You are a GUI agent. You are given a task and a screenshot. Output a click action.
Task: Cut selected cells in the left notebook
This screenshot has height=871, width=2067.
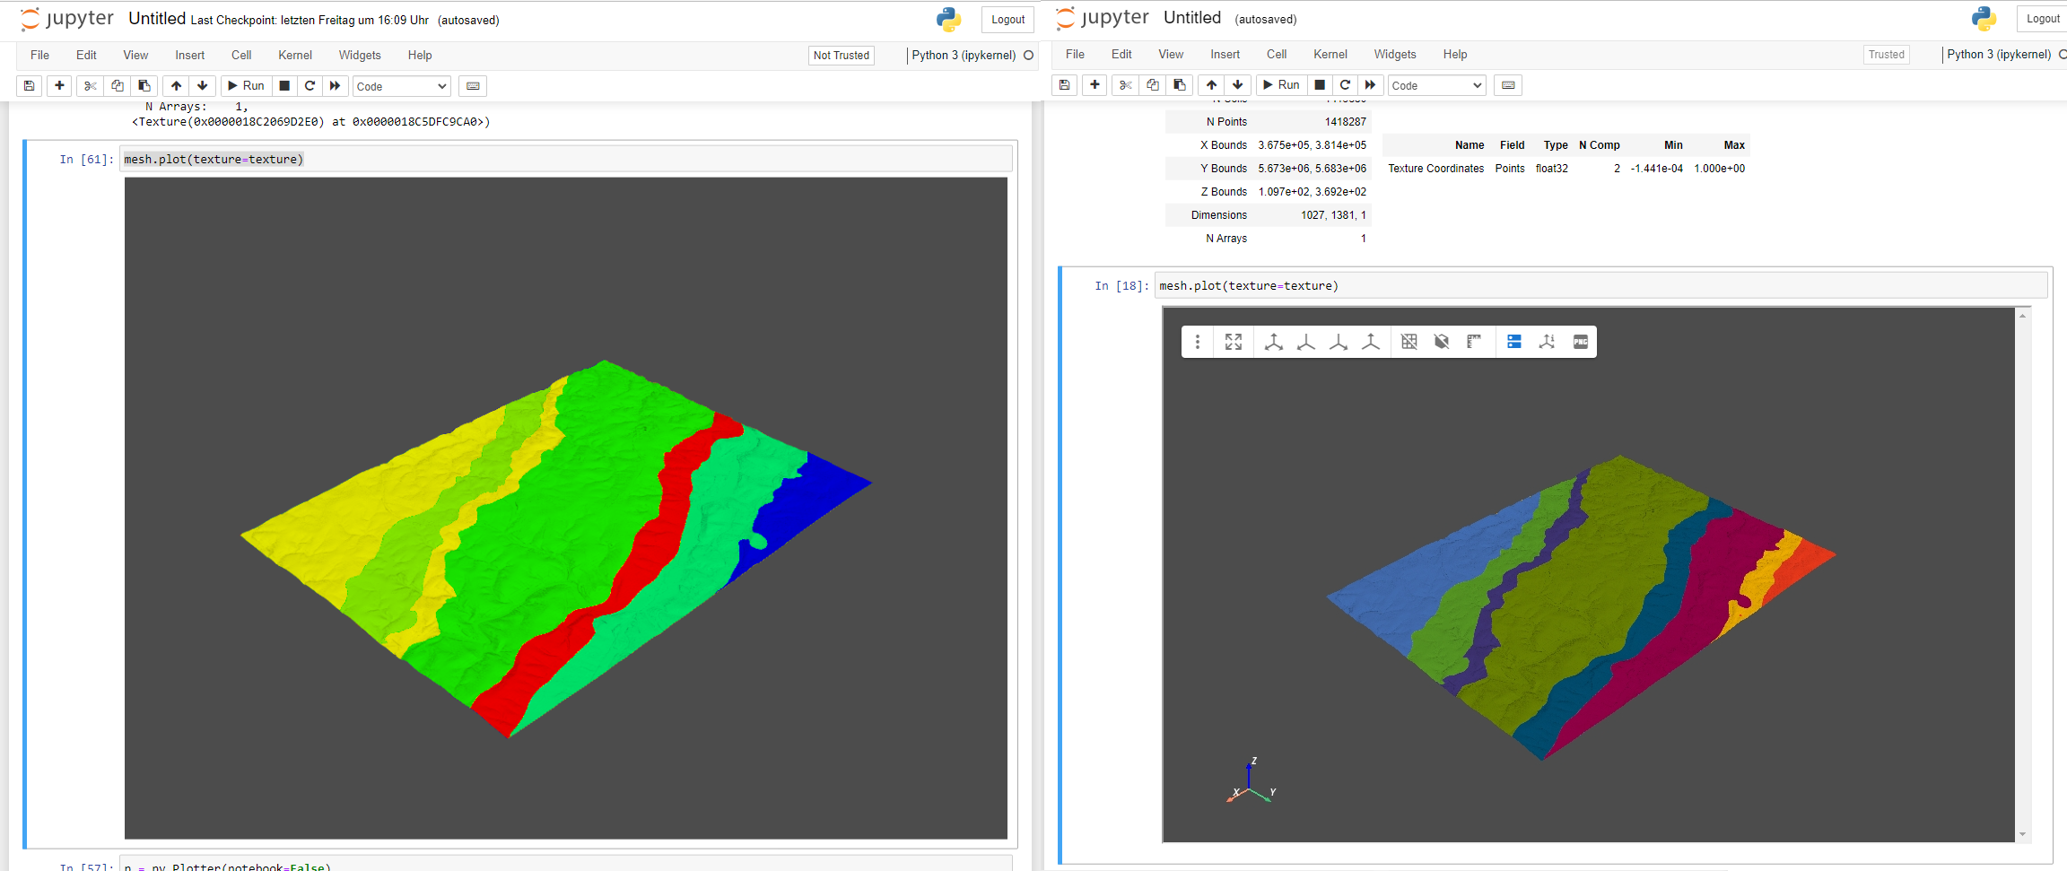[x=90, y=86]
